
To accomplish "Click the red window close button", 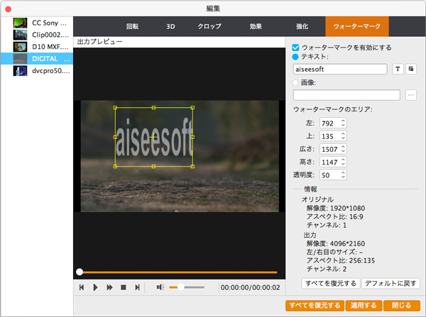I will click(8, 9).
